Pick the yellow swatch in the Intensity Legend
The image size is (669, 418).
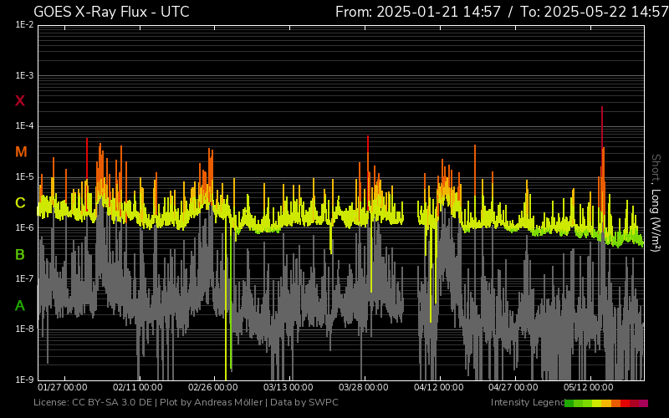tap(597, 403)
